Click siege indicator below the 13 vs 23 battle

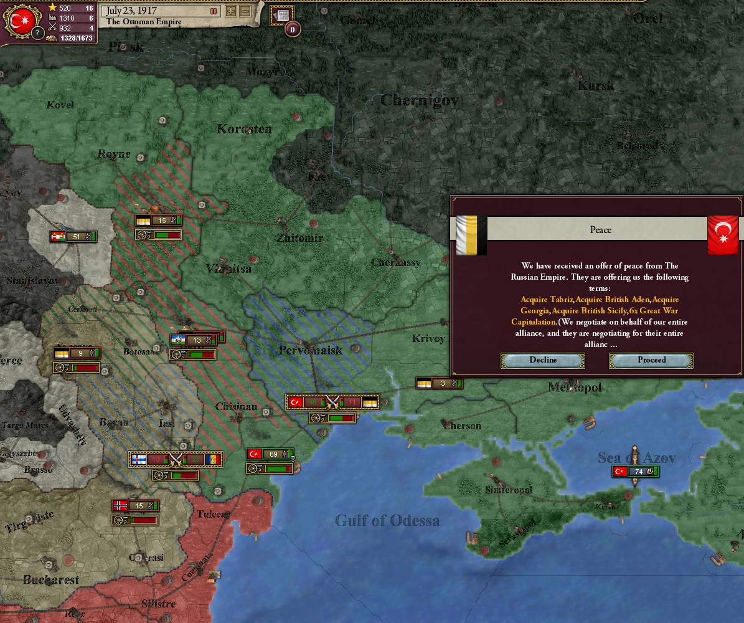(x=176, y=475)
